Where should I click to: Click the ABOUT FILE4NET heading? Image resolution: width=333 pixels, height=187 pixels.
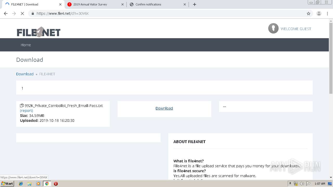coord(189,142)
